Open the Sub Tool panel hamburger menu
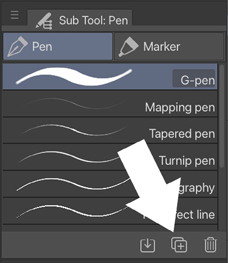 (x=15, y=15)
